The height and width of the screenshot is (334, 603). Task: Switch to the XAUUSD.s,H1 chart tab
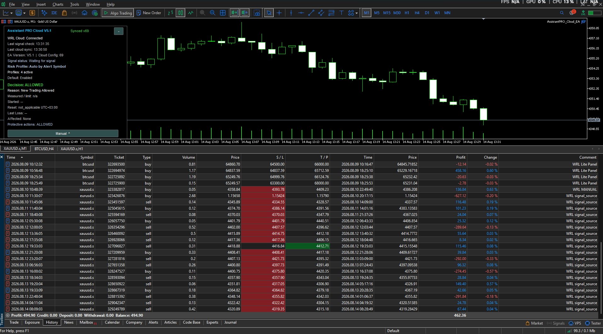coord(72,149)
